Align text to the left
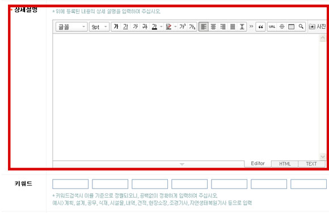 click(204, 27)
